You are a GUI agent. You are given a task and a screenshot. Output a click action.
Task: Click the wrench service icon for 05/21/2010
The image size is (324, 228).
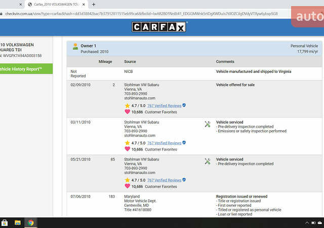pos(207,162)
